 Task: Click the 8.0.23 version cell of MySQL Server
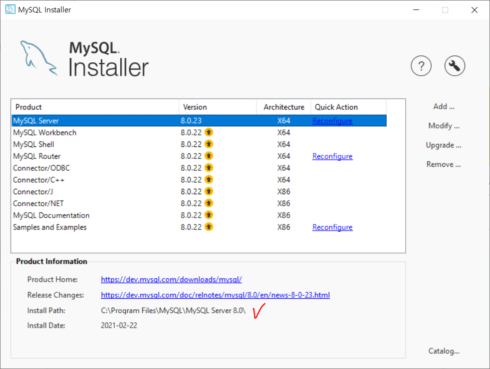[x=191, y=121]
